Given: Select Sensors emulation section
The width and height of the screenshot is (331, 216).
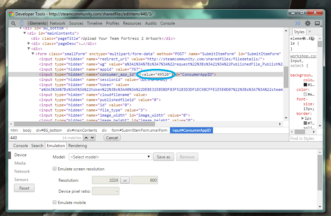Looking at the screenshot, I should (x=21, y=180).
